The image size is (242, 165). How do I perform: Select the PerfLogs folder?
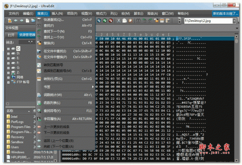coord(17,122)
